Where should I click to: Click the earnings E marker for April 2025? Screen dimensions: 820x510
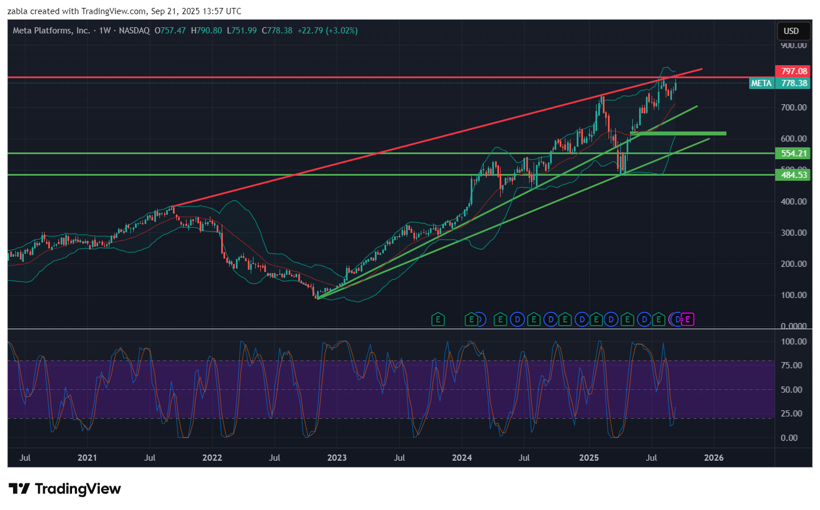(627, 320)
